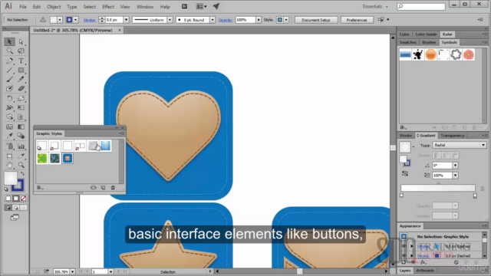Select the blue gradient graphic style thumbnail
Image resolution: width=491 pixels, height=276 pixels.
coord(106,146)
